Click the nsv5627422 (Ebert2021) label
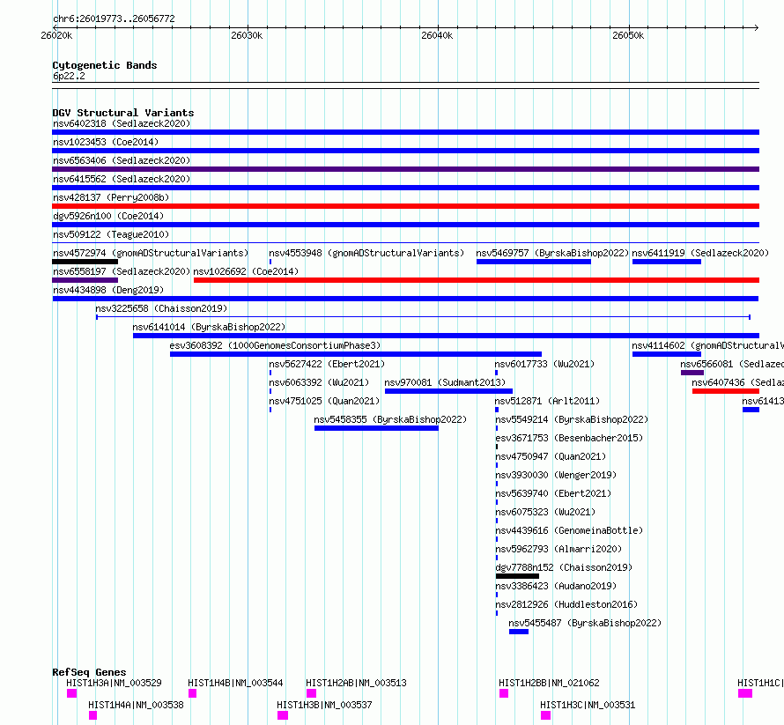Image resolution: width=784 pixels, height=725 pixels. (x=327, y=364)
